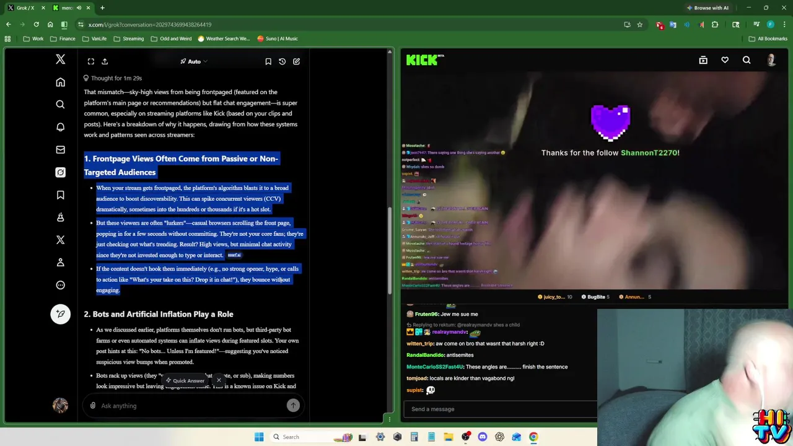Go to Home in X sidebar
The image size is (793, 446).
(x=60, y=82)
